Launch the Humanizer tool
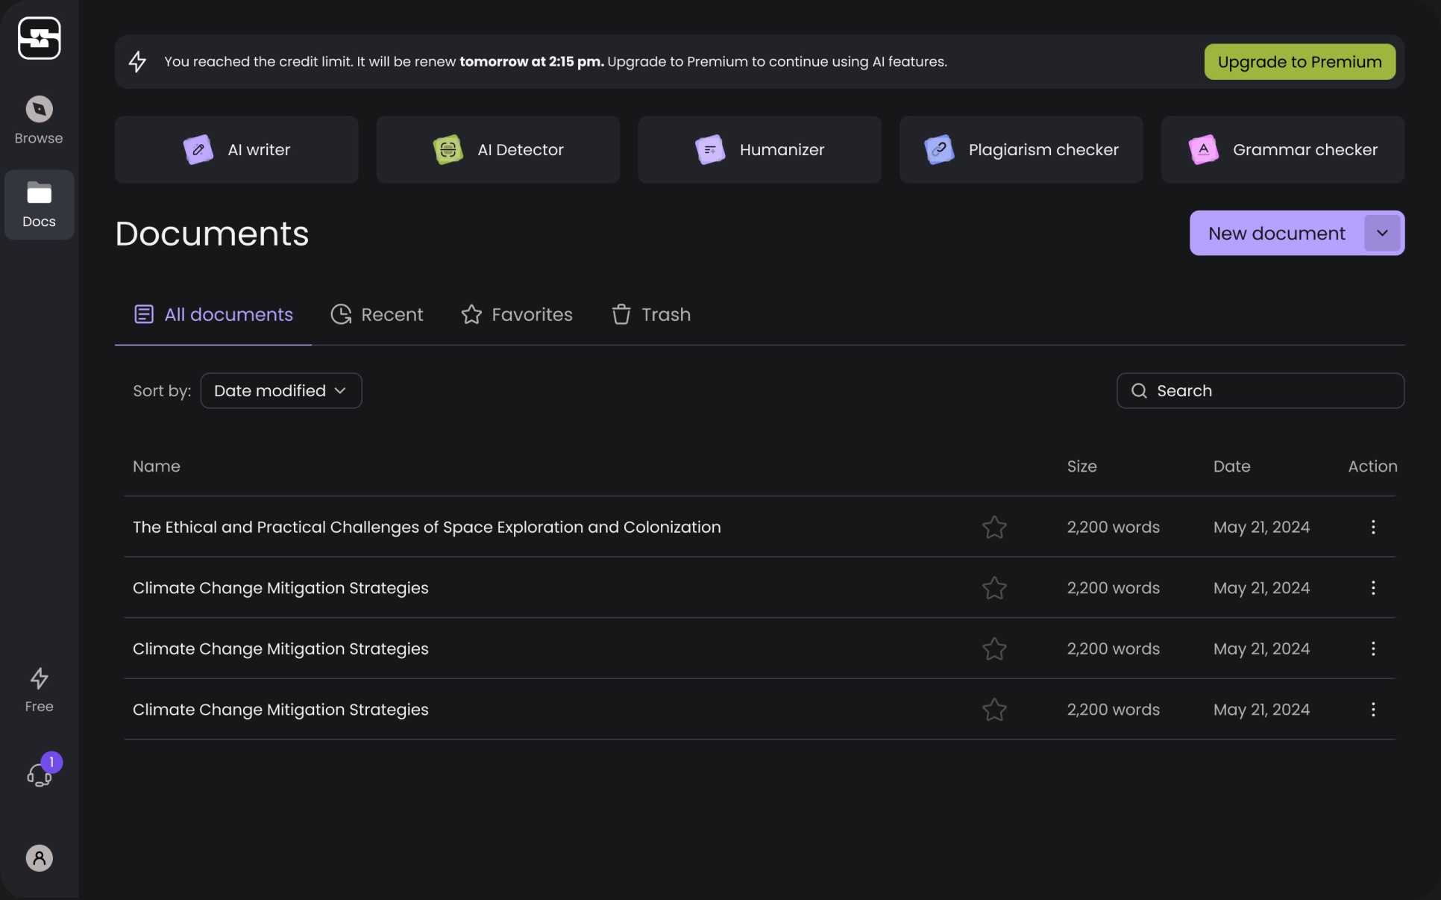Screen dimensions: 1441x900 click(759, 149)
